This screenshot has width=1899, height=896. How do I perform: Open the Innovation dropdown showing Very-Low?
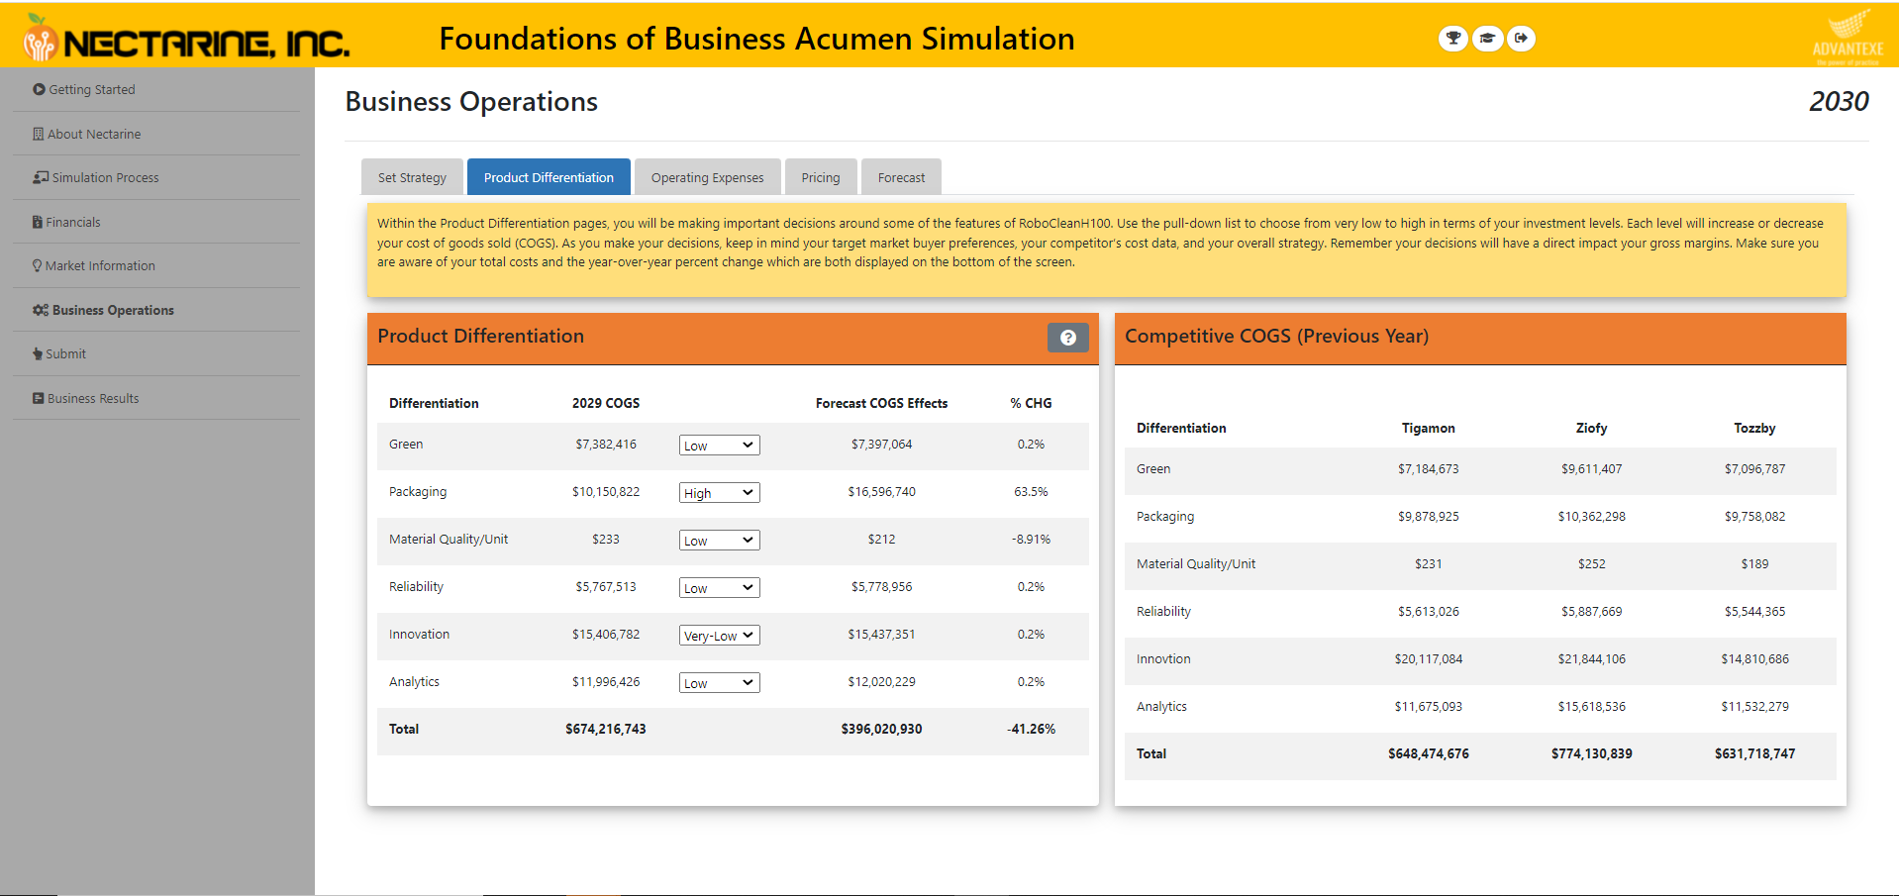click(719, 635)
